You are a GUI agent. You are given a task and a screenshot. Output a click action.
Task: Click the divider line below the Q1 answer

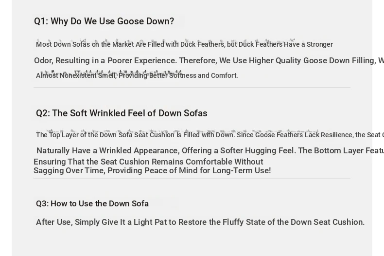tap(192, 88)
